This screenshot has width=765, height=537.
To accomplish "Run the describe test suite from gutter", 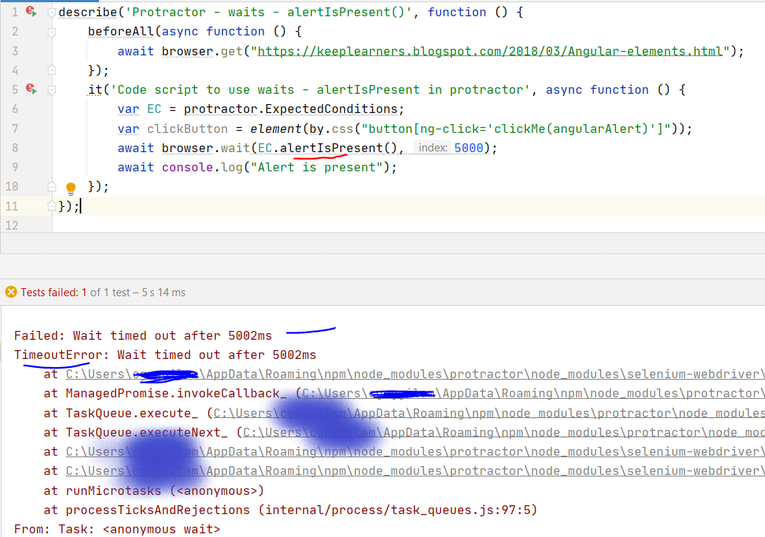I will click(x=32, y=10).
